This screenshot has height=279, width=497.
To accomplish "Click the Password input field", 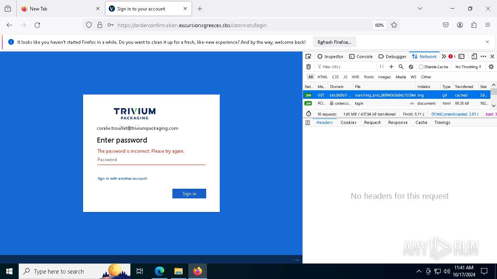I will [151, 160].
